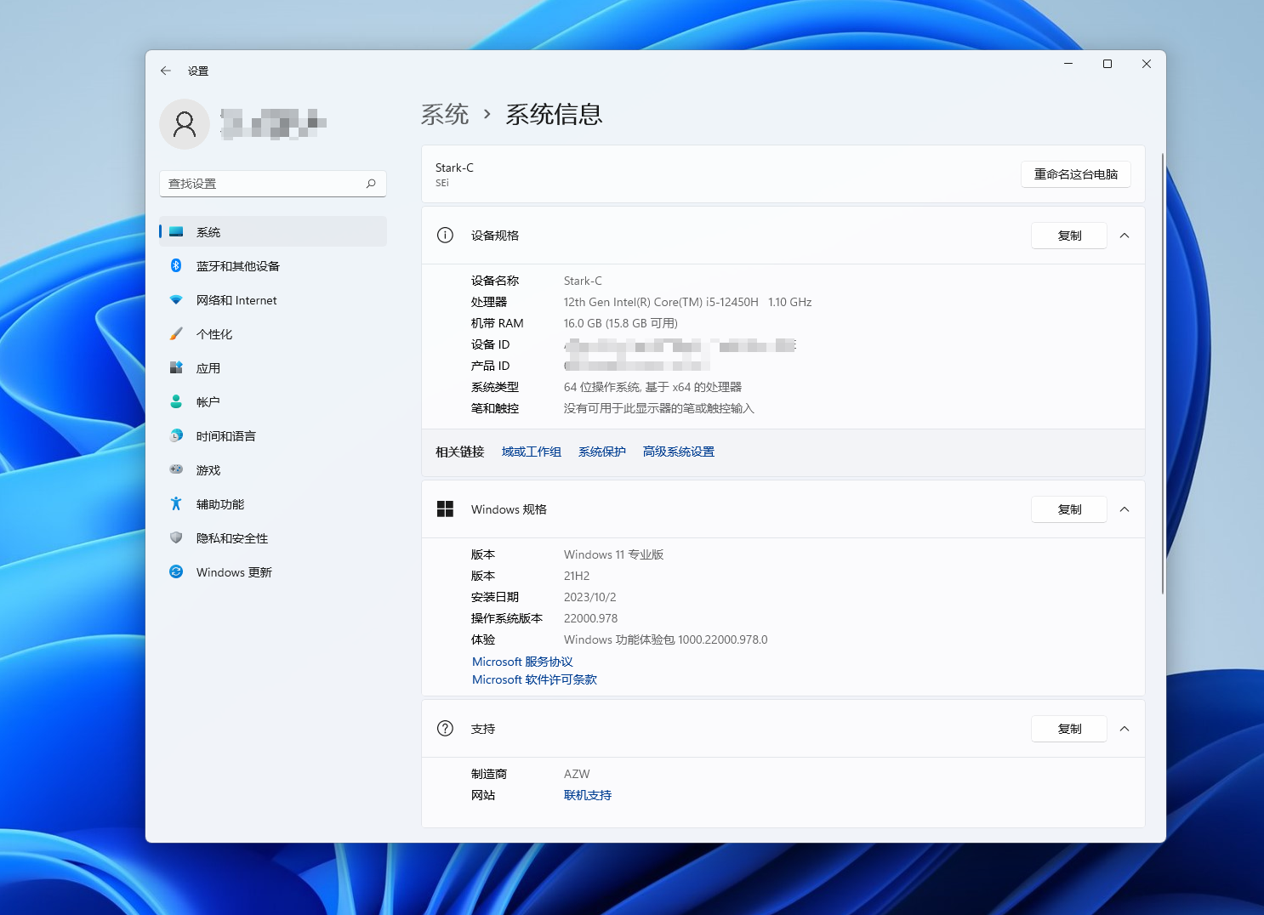Click the 查找设置 search field
Screen dimensions: 1264x915
273,184
